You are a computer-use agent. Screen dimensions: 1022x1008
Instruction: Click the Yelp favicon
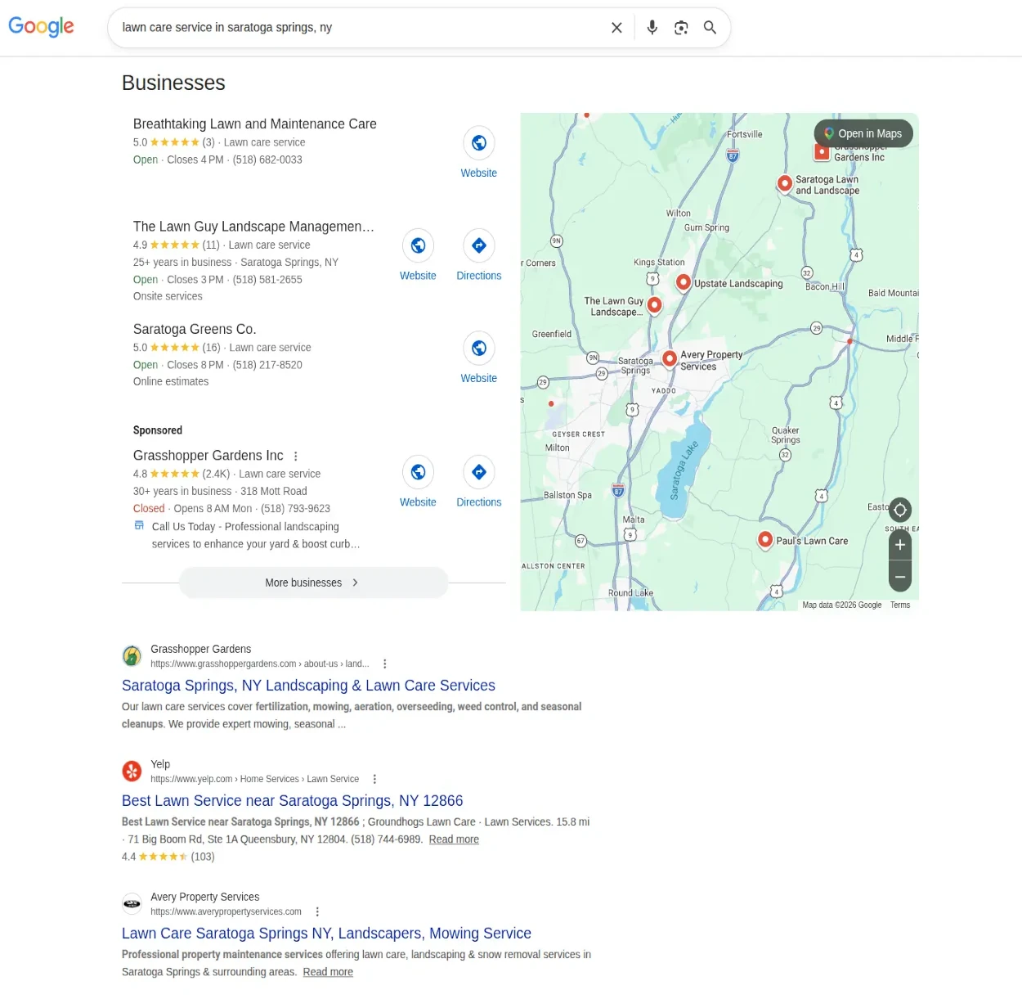point(132,772)
